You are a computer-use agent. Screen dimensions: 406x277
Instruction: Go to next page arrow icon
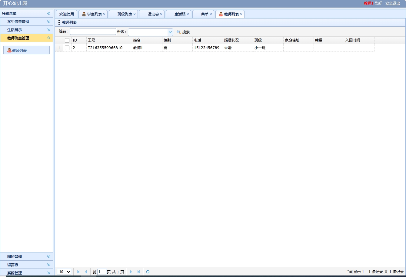click(131, 272)
